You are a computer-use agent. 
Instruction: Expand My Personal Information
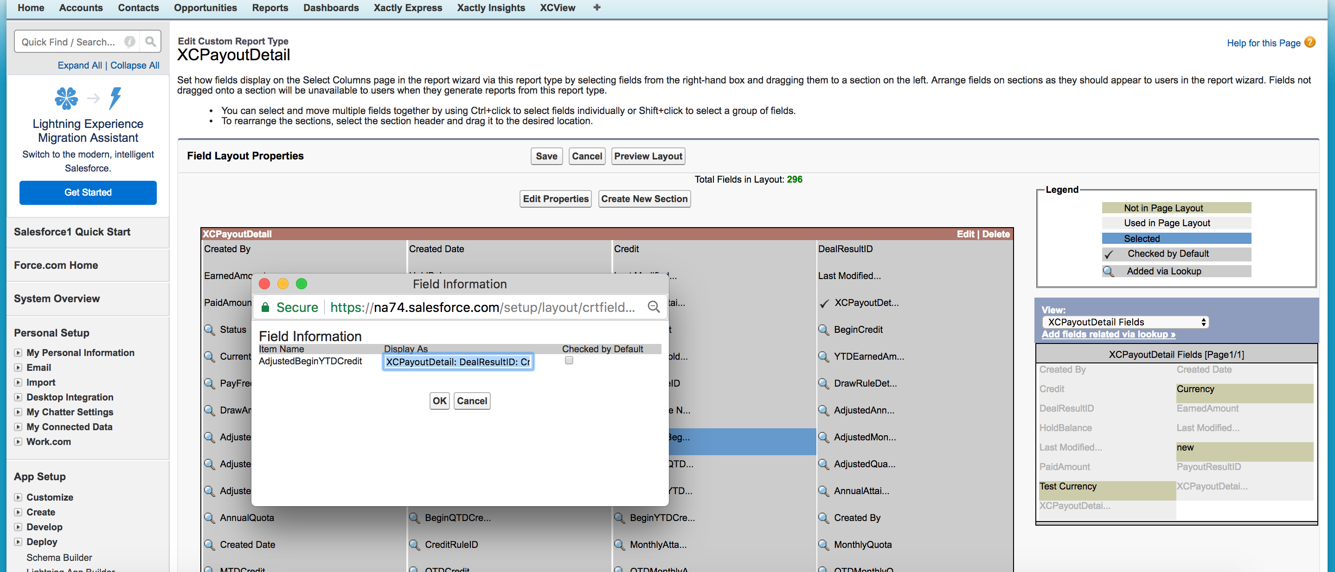(x=18, y=353)
